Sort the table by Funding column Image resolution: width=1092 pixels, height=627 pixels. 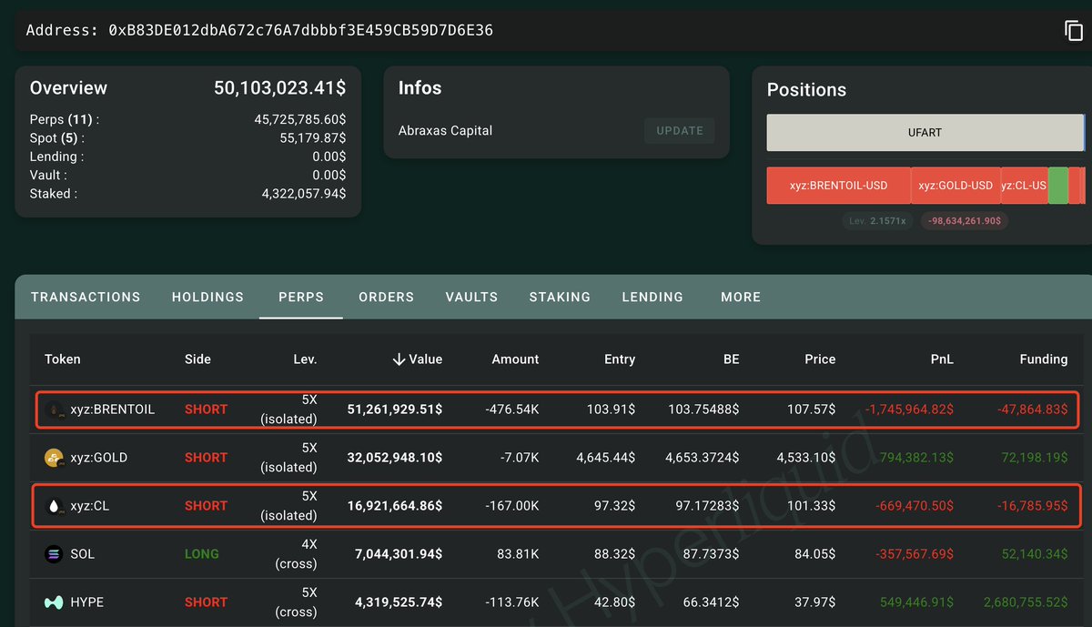[x=1043, y=359]
